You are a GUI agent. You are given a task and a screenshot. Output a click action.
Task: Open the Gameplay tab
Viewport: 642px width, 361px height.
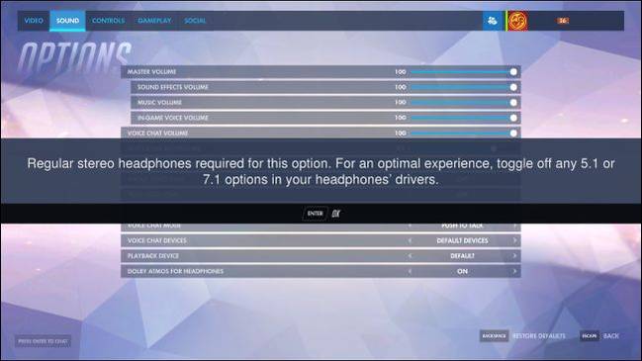point(154,21)
